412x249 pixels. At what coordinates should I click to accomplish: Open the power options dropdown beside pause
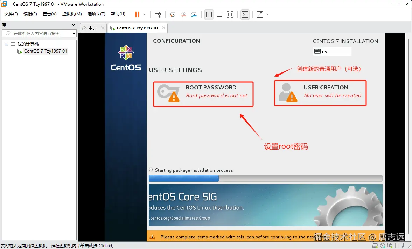coord(145,14)
